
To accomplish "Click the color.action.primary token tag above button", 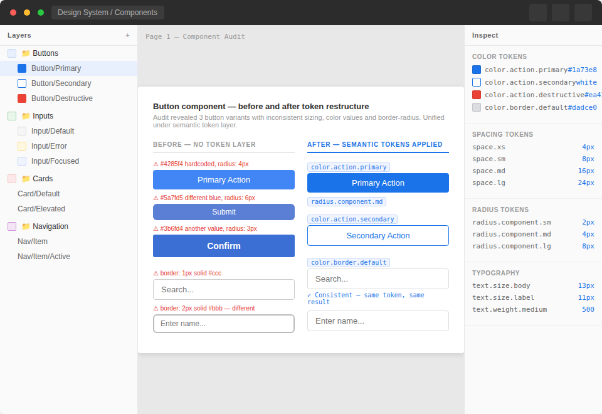I will click(x=349, y=167).
